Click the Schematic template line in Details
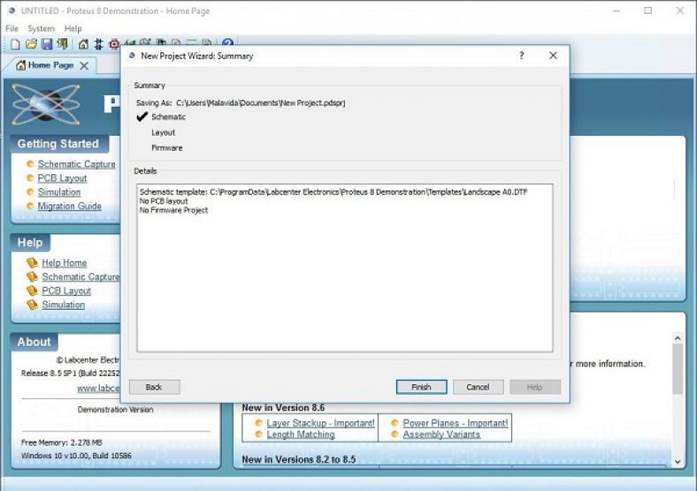This screenshot has height=491, width=697. (x=333, y=192)
